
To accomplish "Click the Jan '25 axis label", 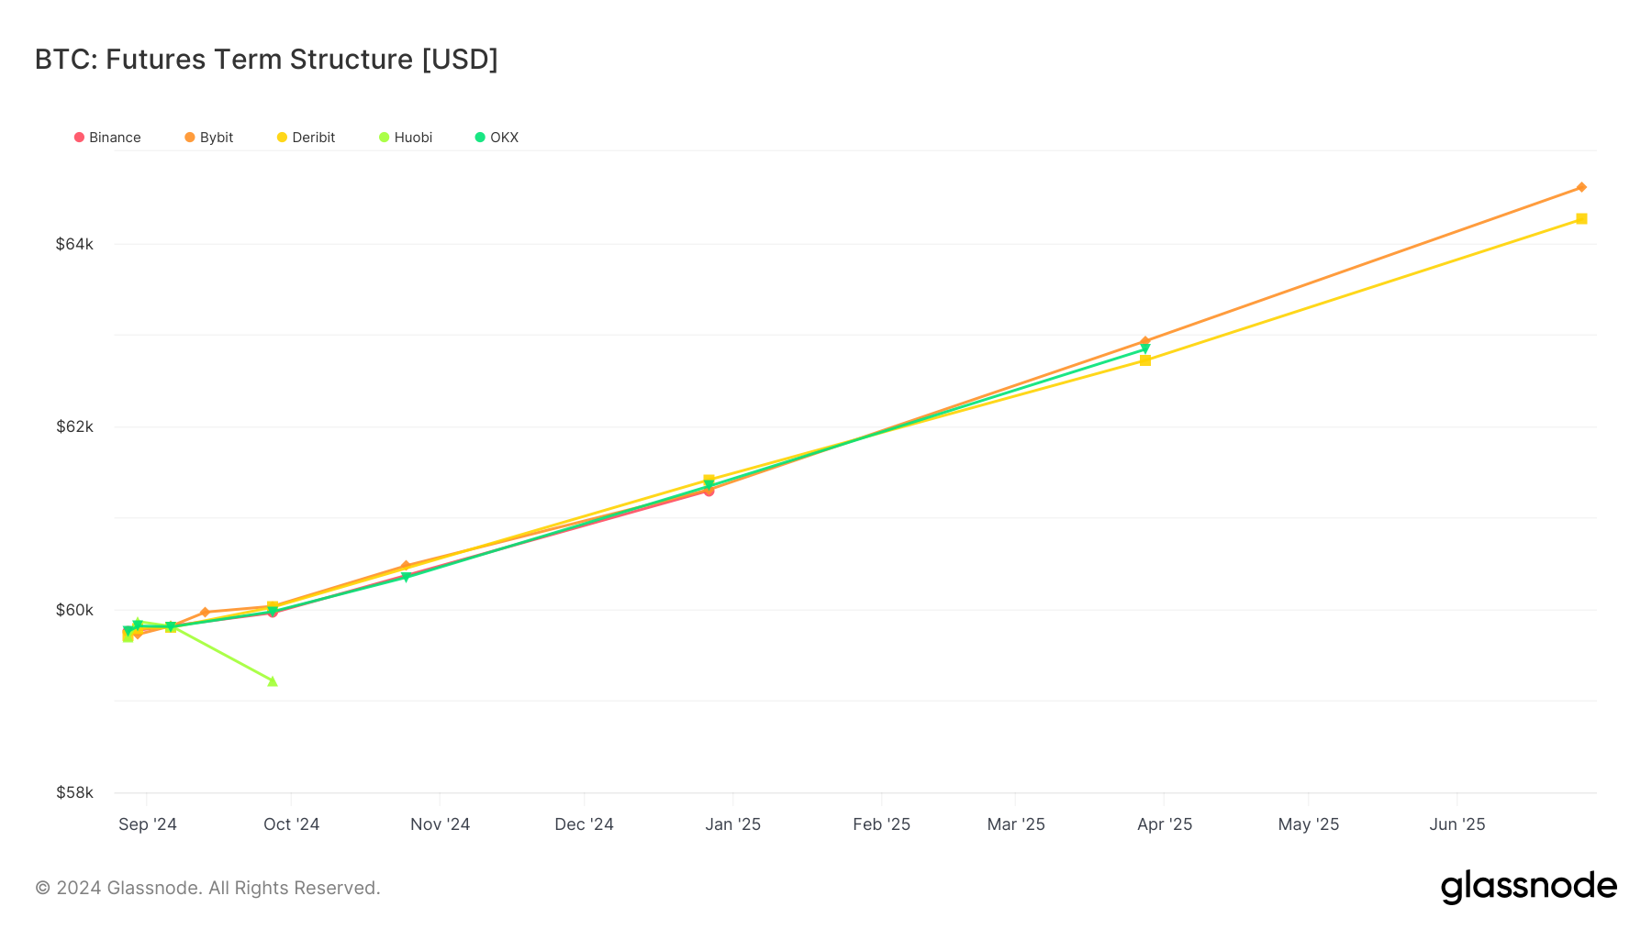I will point(734,824).
